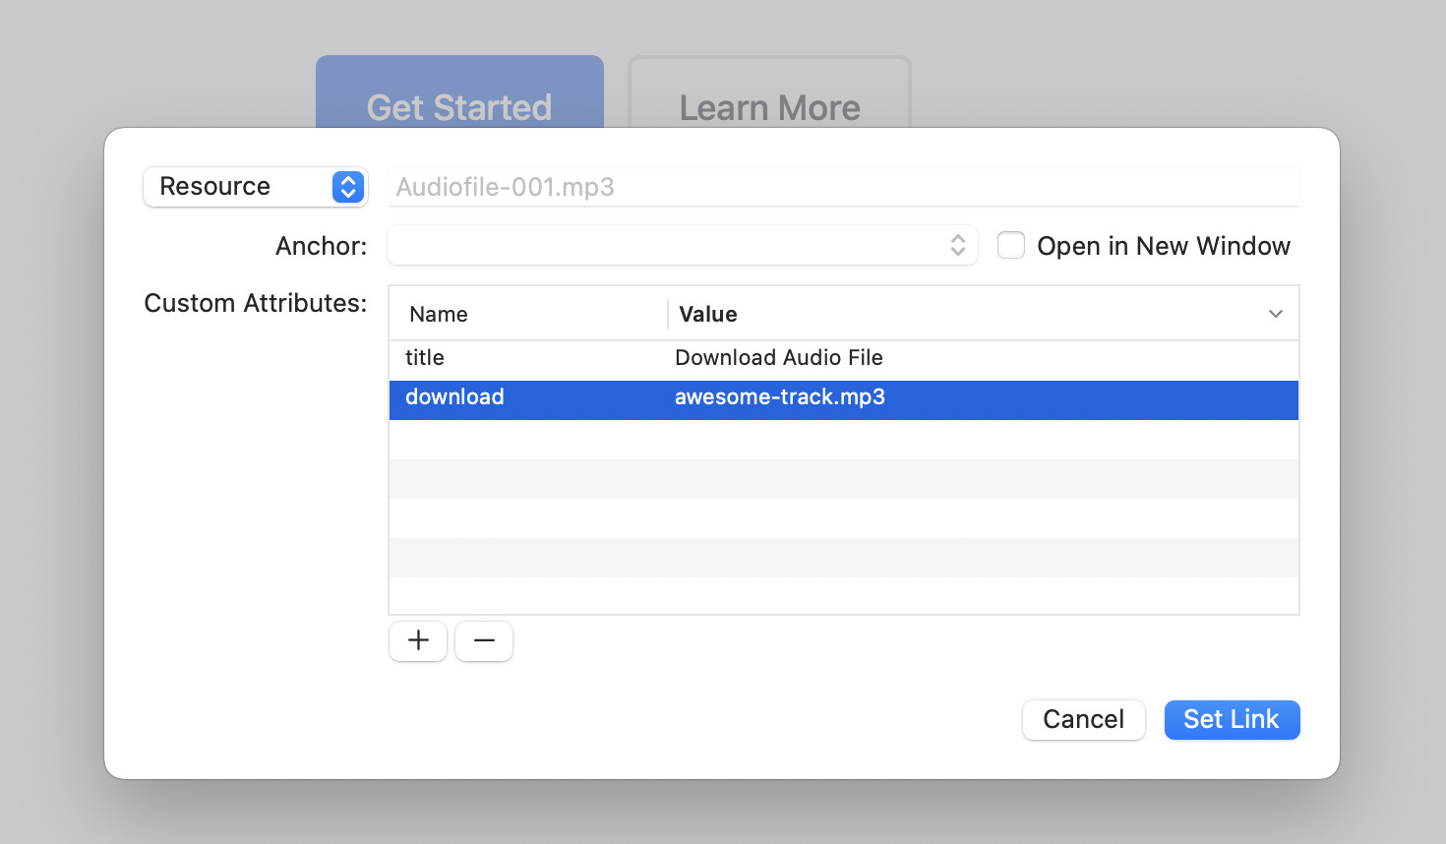The image size is (1446, 844).
Task: Click the Audiofile-001.mp3 resource field
Action: pyautogui.click(x=842, y=187)
